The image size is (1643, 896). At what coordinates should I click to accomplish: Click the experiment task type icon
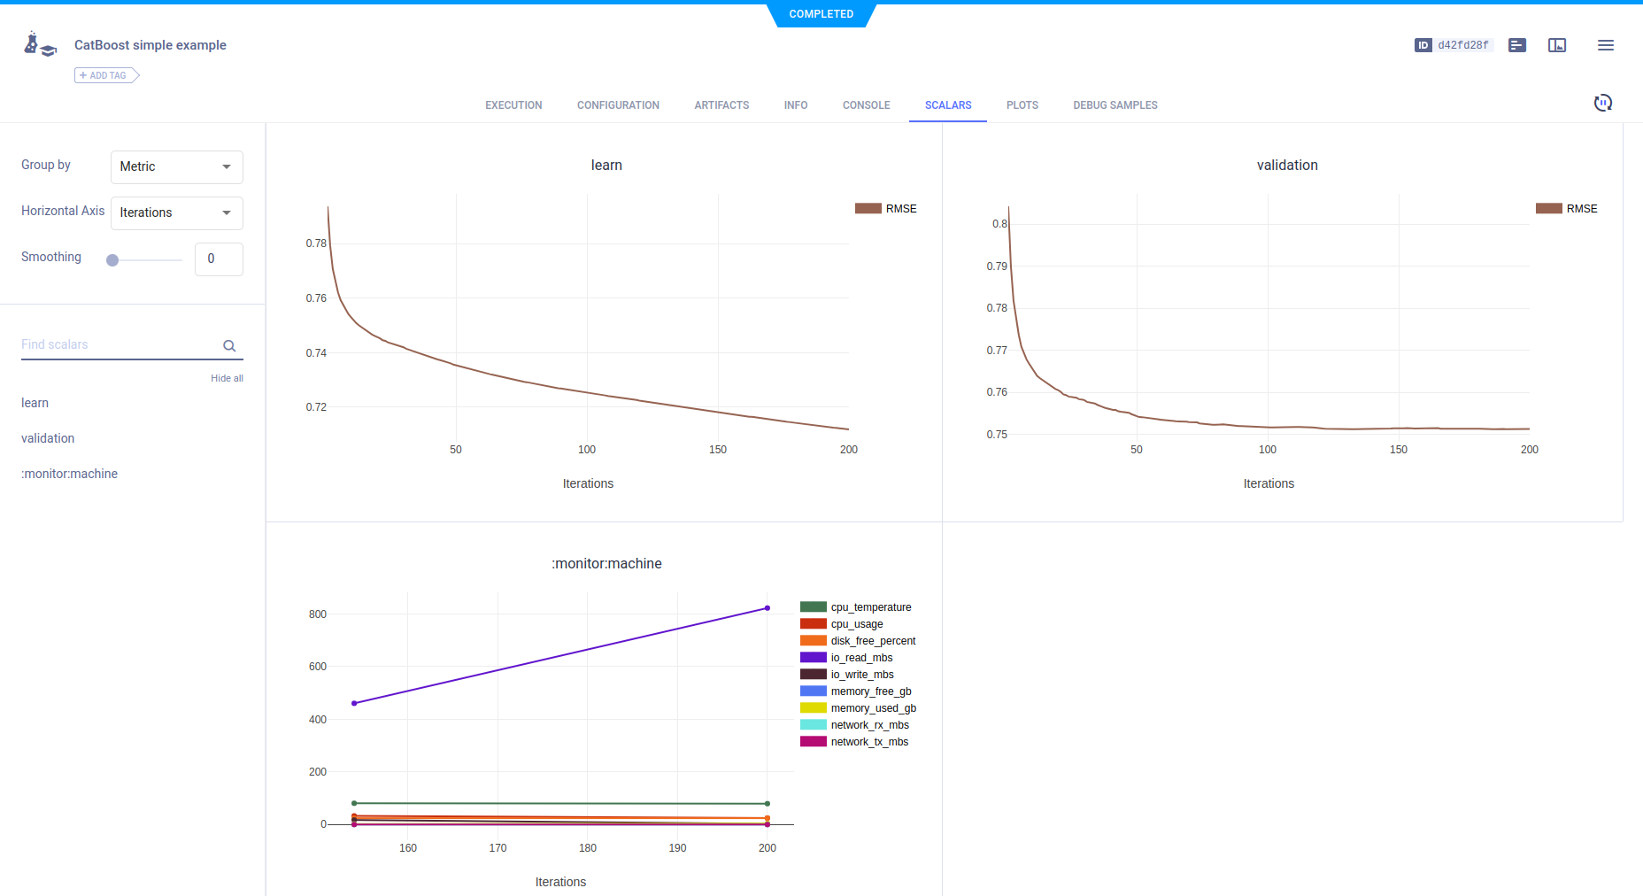point(40,45)
